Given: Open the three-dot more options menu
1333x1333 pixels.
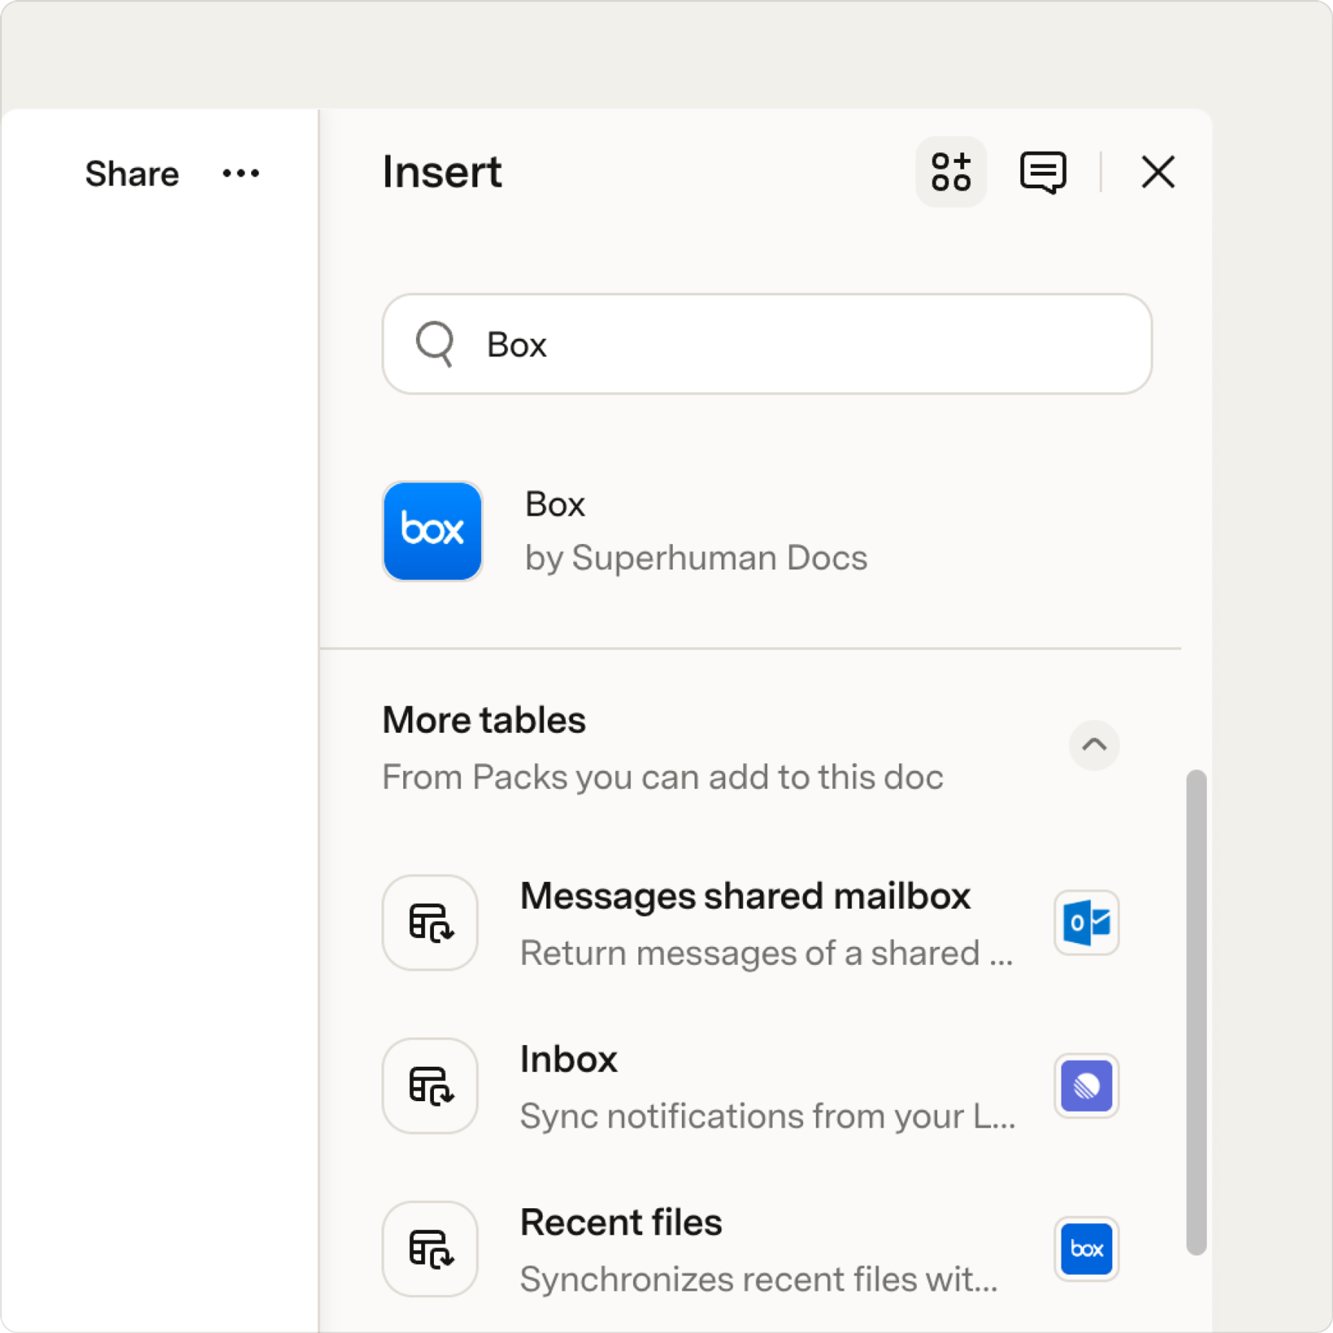Looking at the screenshot, I should point(241,173).
